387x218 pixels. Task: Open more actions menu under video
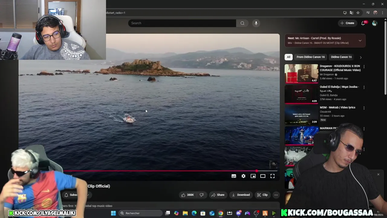coord(276,195)
